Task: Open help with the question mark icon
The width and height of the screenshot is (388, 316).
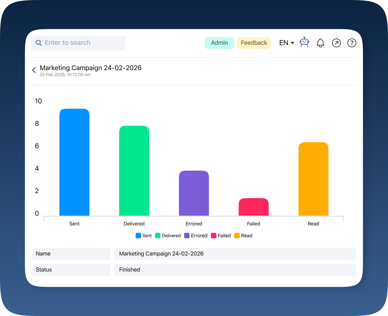Action: (352, 43)
